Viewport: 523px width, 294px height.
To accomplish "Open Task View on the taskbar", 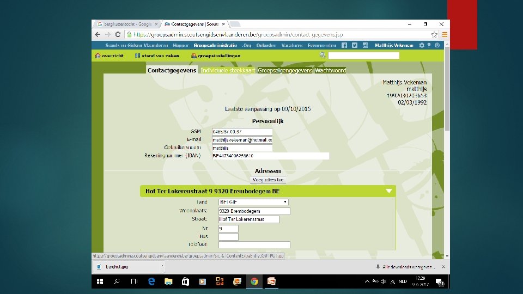I will (x=134, y=281).
